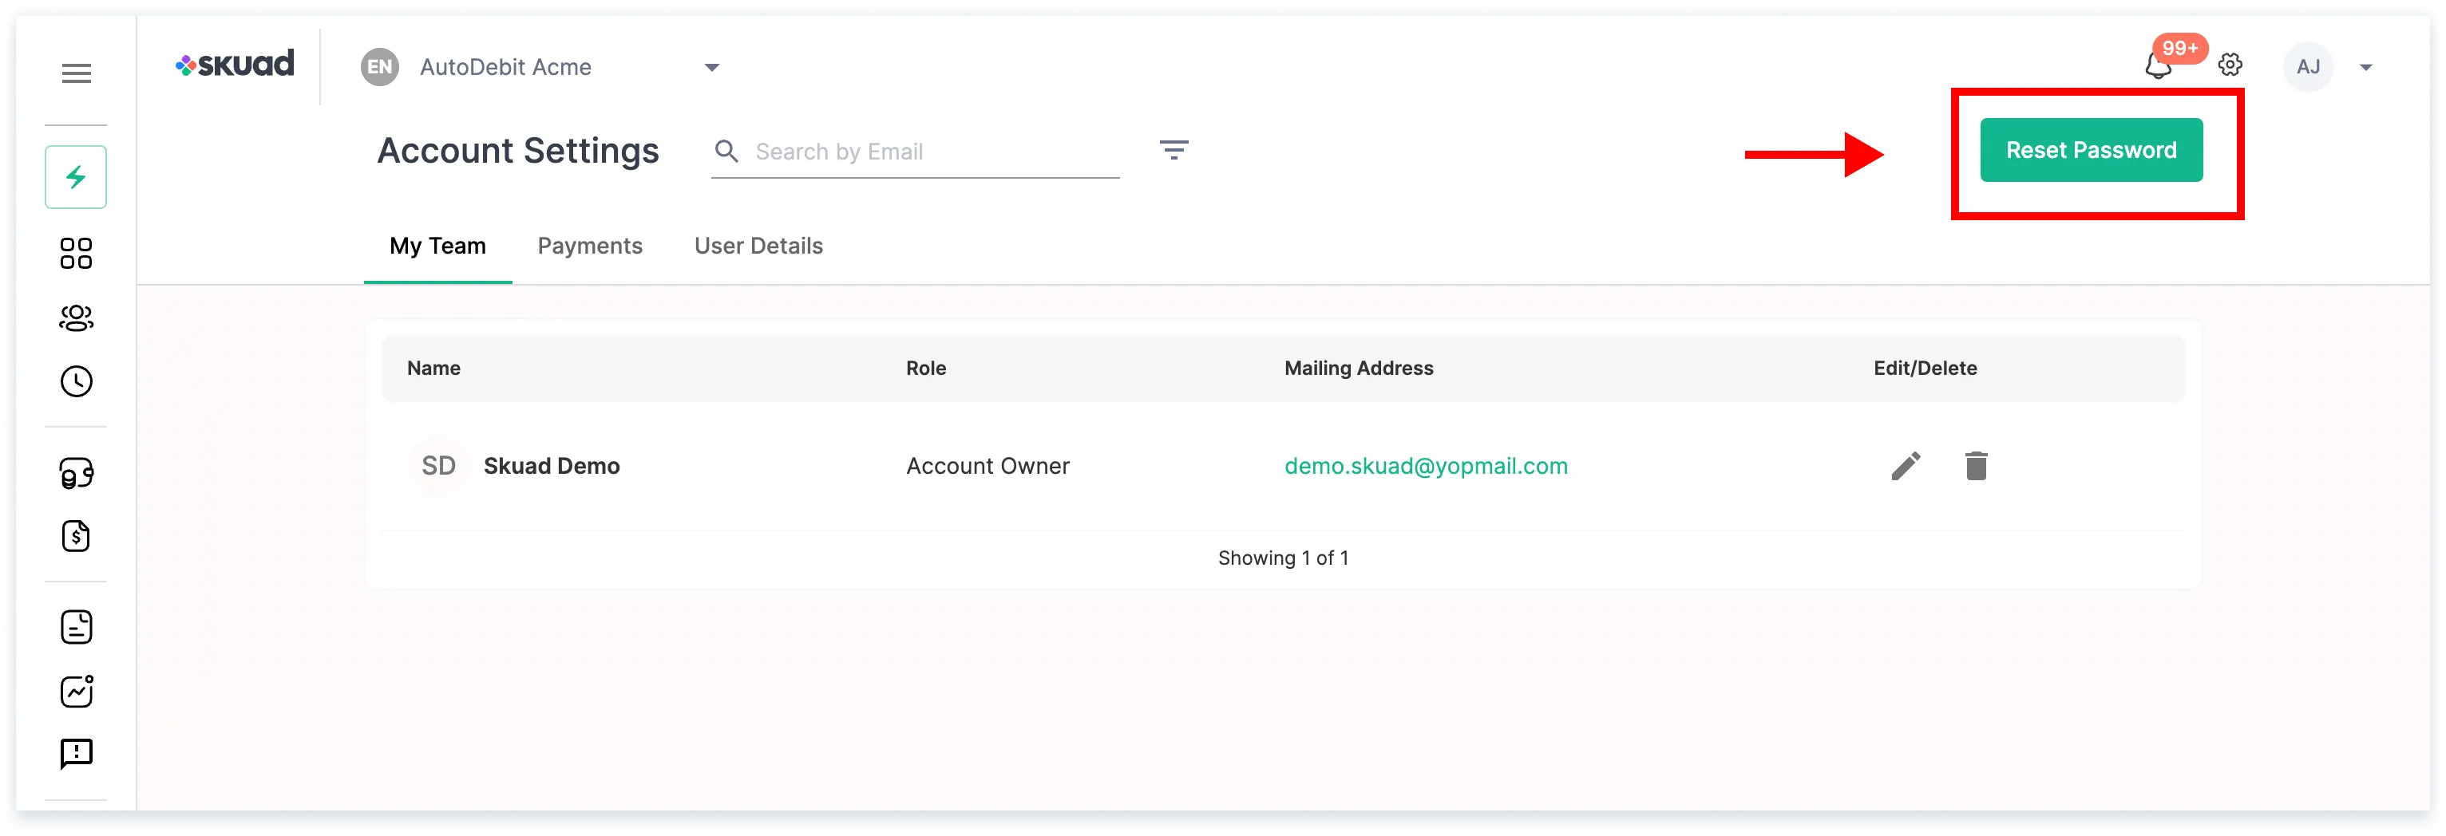This screenshot has height=836, width=2446.
Task: Click the SD avatar for Skuad Demo
Action: 437,466
